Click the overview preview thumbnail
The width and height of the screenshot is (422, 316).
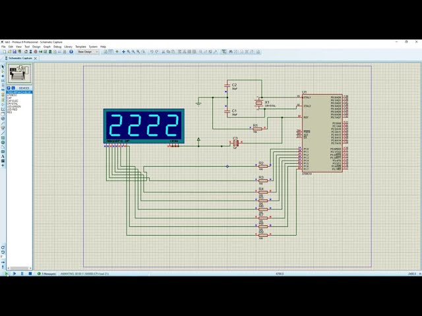coord(19,73)
